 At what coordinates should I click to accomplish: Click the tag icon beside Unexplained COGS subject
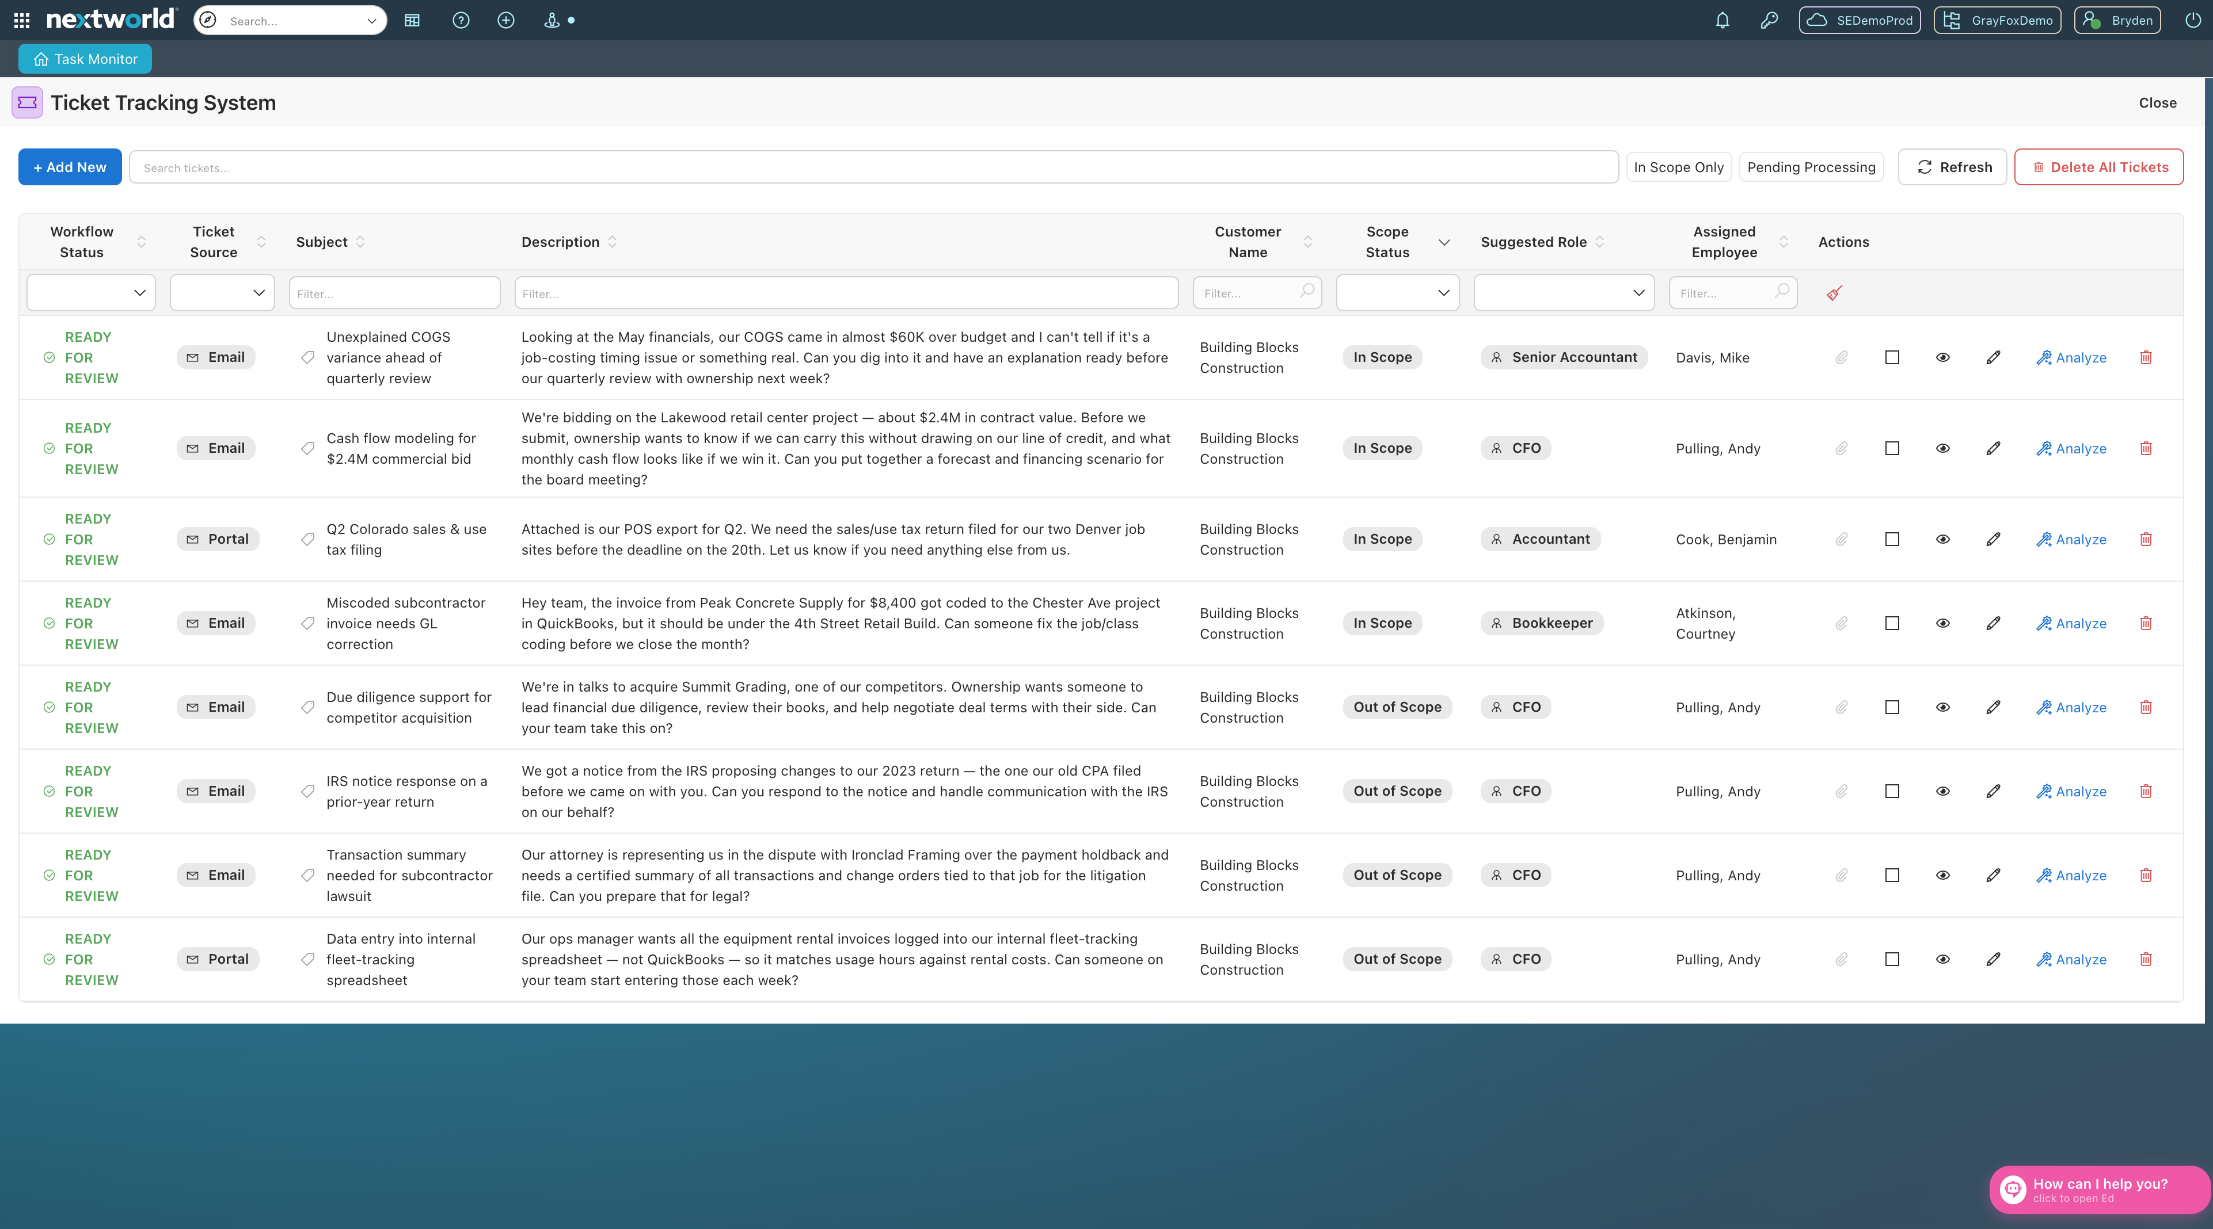[307, 357]
